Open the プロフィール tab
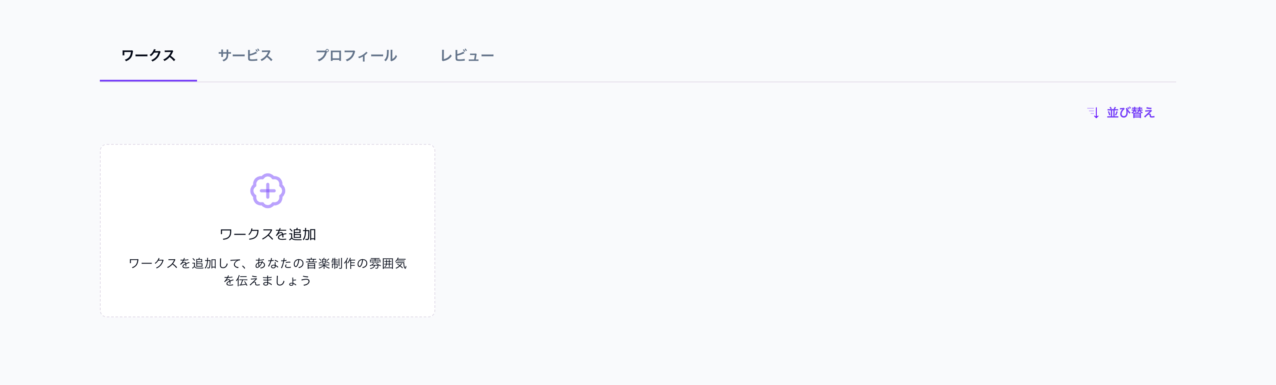The height and width of the screenshot is (385, 1276). 356,55
